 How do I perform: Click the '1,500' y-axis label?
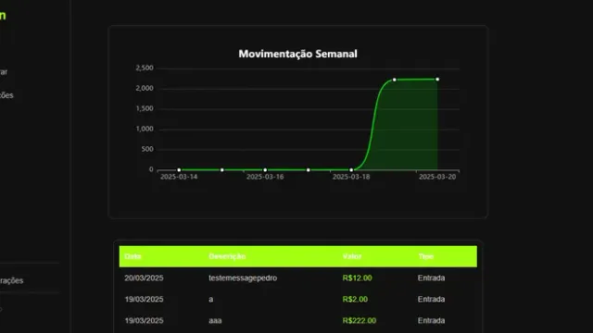coord(145,109)
